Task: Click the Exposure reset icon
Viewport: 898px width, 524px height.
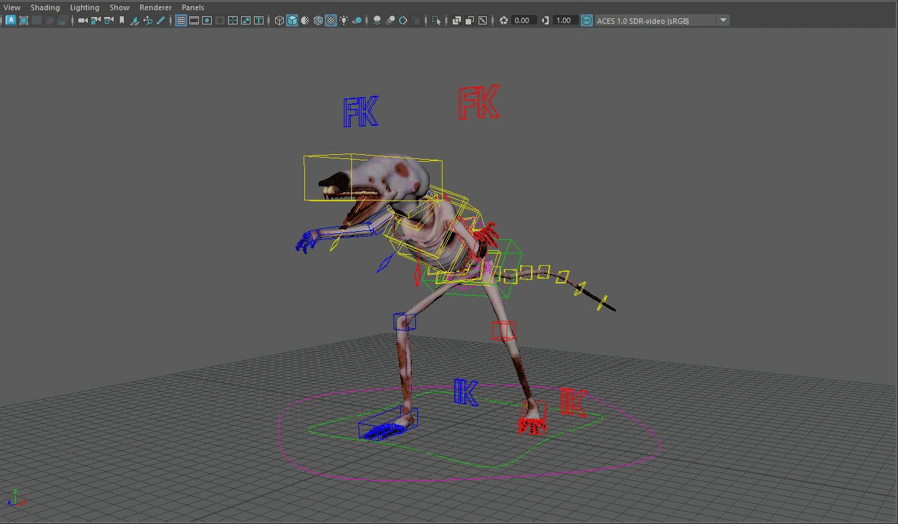Action: click(x=504, y=20)
